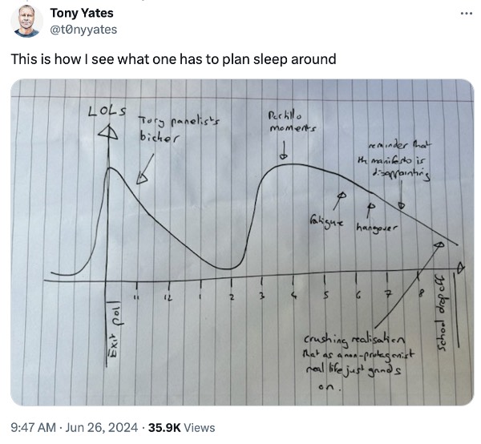Click the school drop off label
This screenshot has height=444, width=481.
[441, 313]
